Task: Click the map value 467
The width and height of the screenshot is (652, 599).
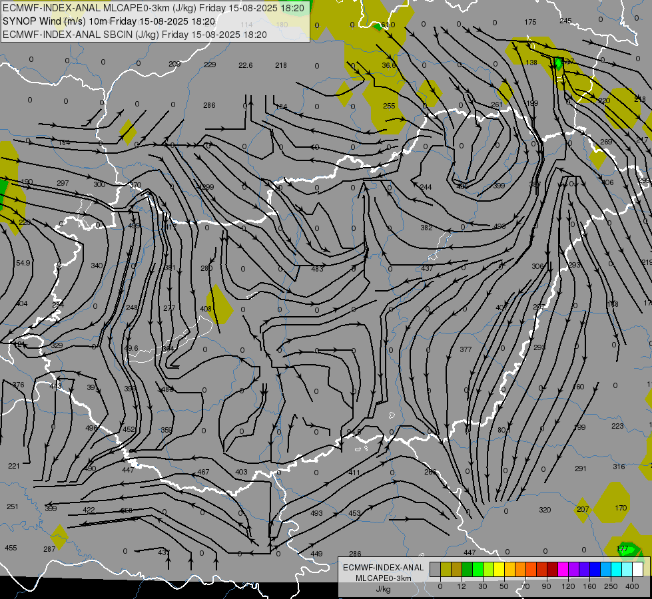Action: tap(203, 473)
